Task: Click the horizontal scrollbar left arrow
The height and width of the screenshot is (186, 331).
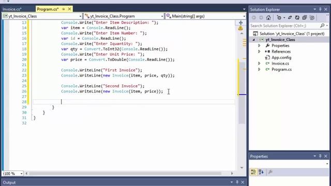Action: pos(26,174)
